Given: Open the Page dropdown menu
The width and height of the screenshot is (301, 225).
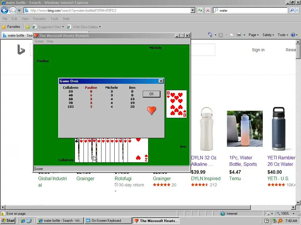Looking at the screenshot, I should [254, 35].
